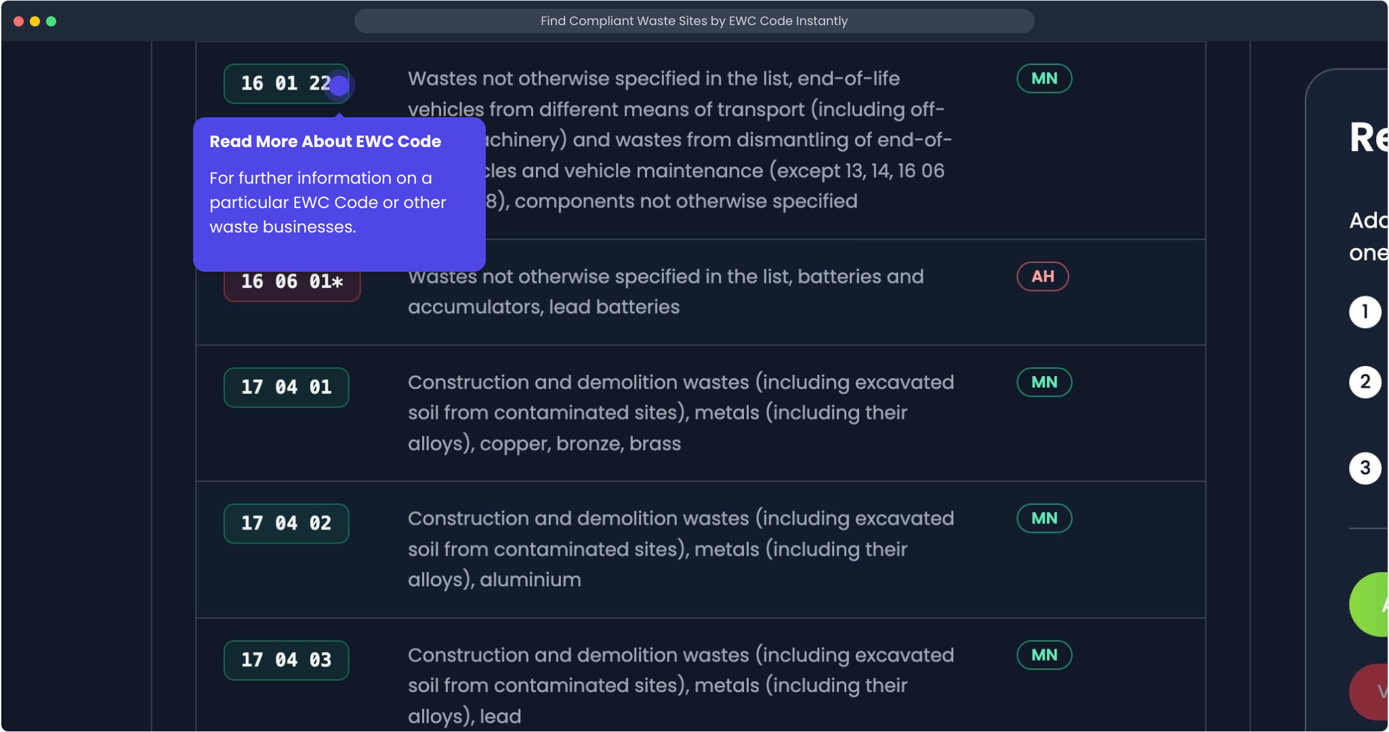
Task: Click the AH tag on the lead batteries row
Action: 1041,277
